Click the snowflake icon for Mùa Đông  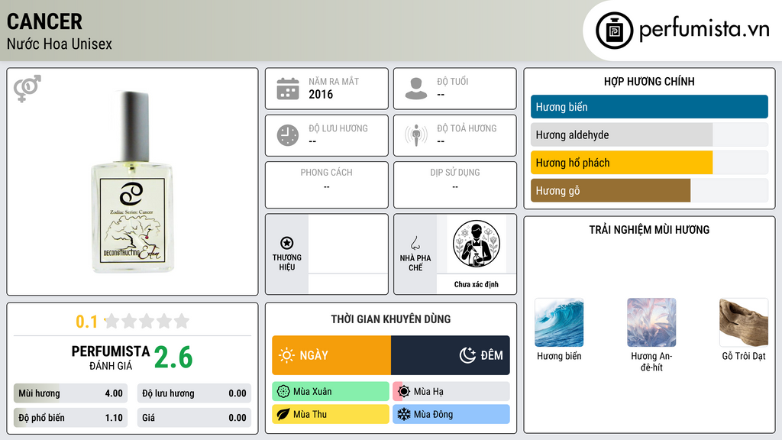coord(404,414)
